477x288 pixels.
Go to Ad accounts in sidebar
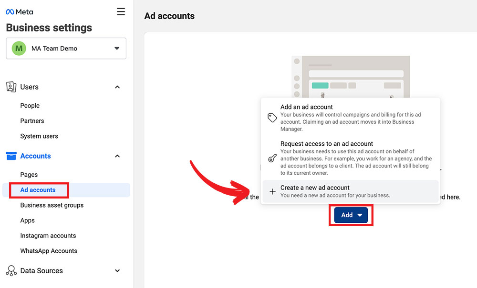click(38, 190)
